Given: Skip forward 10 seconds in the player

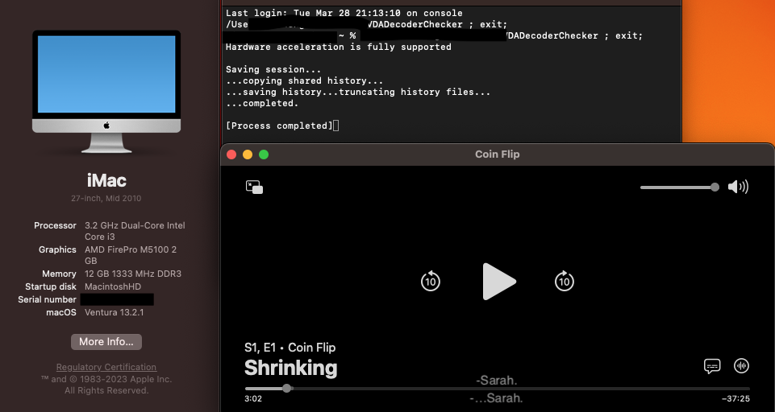Looking at the screenshot, I should point(565,282).
